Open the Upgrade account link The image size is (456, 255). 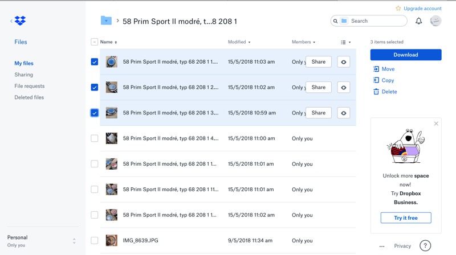[x=422, y=9]
